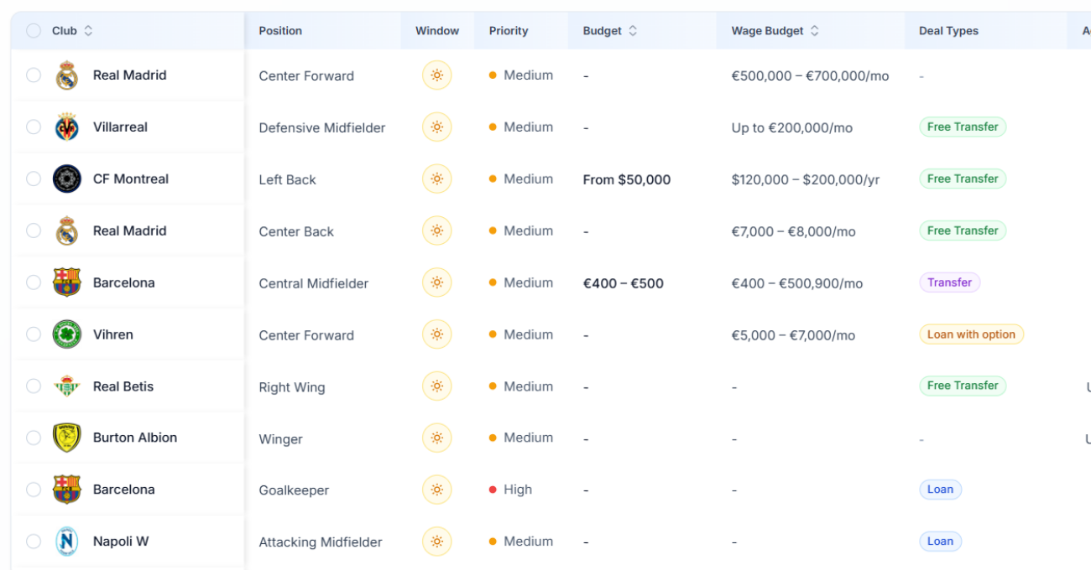
Task: Select the CF Montreal crest logo
Action: click(x=67, y=179)
